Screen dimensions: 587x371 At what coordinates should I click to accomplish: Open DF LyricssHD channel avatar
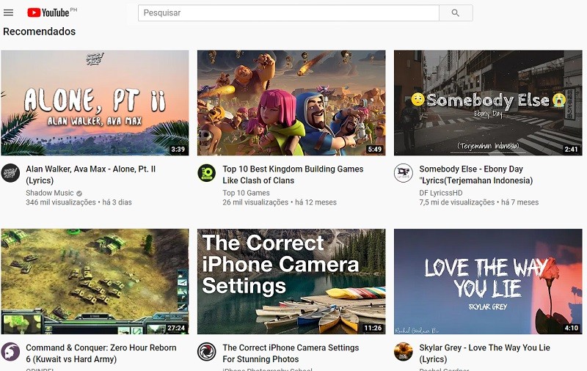tap(404, 173)
